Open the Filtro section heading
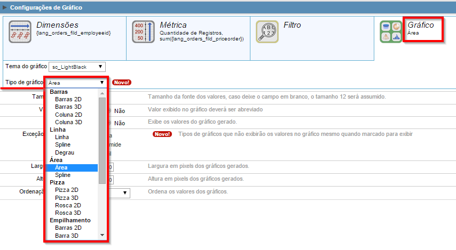The height and width of the screenshot is (250, 456). (292, 25)
